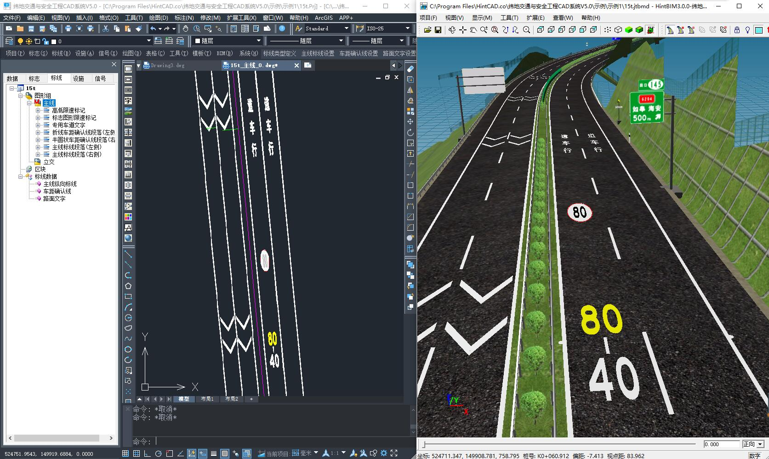Viewport: 769px width, 459px height.
Task: Open layer properties manager icon
Action: click(x=9, y=41)
